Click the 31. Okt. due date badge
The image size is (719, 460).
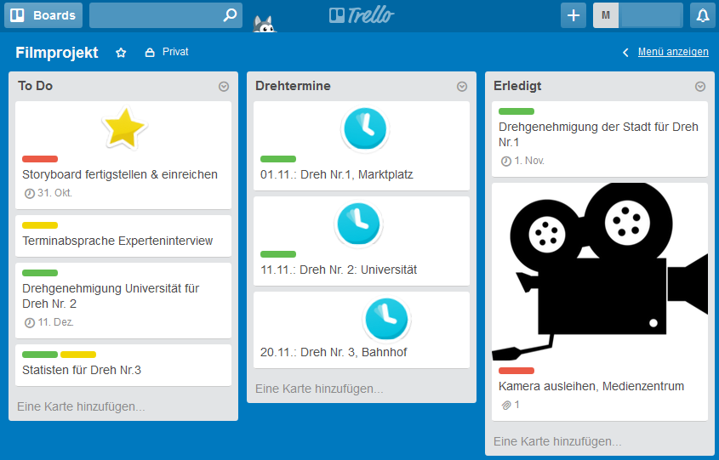[x=49, y=193]
